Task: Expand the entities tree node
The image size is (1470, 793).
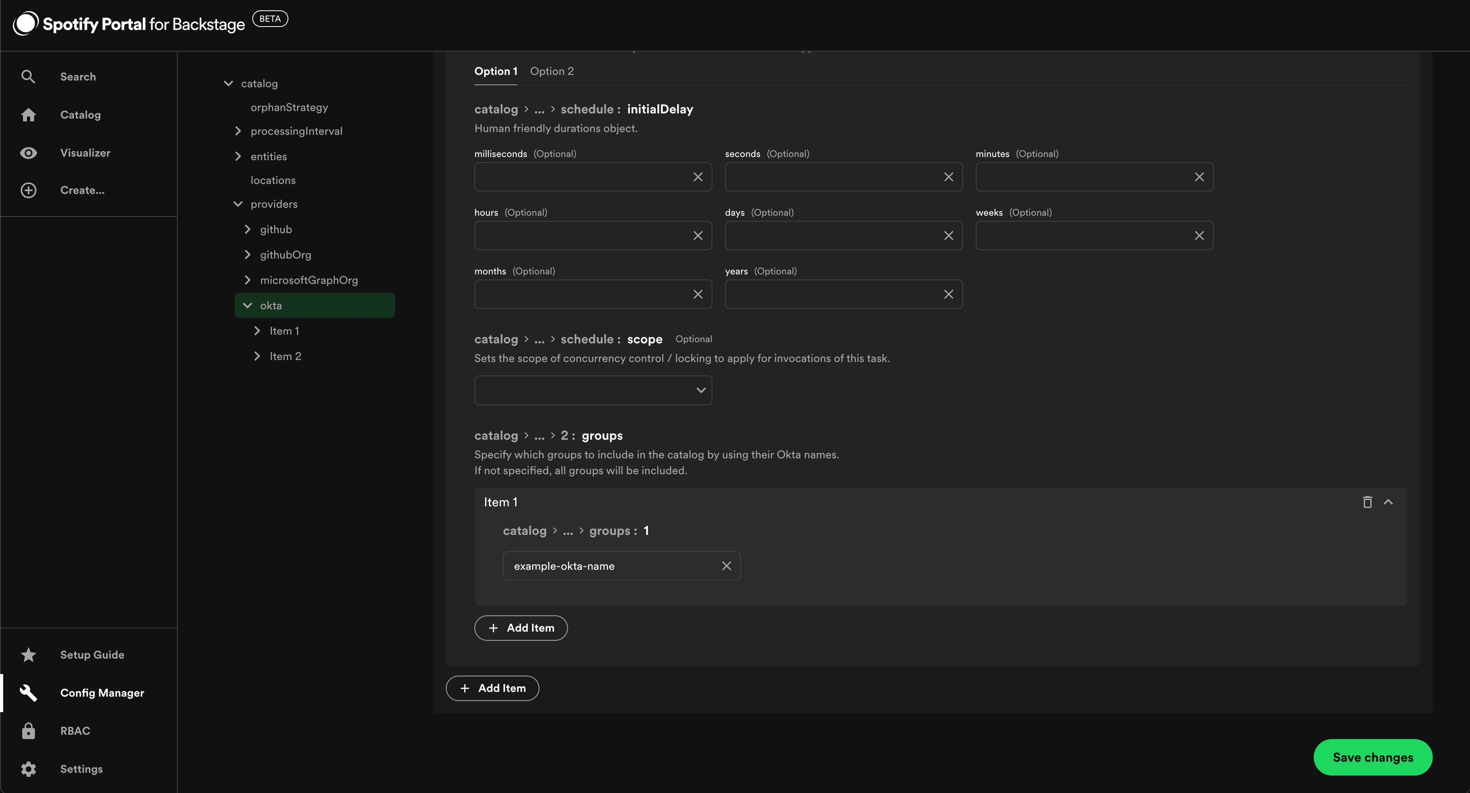Action: [x=238, y=156]
